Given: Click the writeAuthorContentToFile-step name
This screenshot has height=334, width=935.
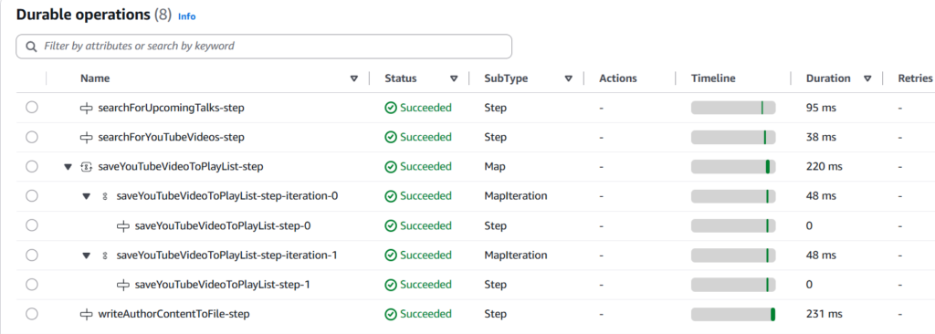Looking at the screenshot, I should (173, 314).
